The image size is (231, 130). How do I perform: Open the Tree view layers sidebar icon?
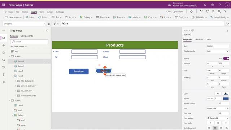click(x=4, y=38)
